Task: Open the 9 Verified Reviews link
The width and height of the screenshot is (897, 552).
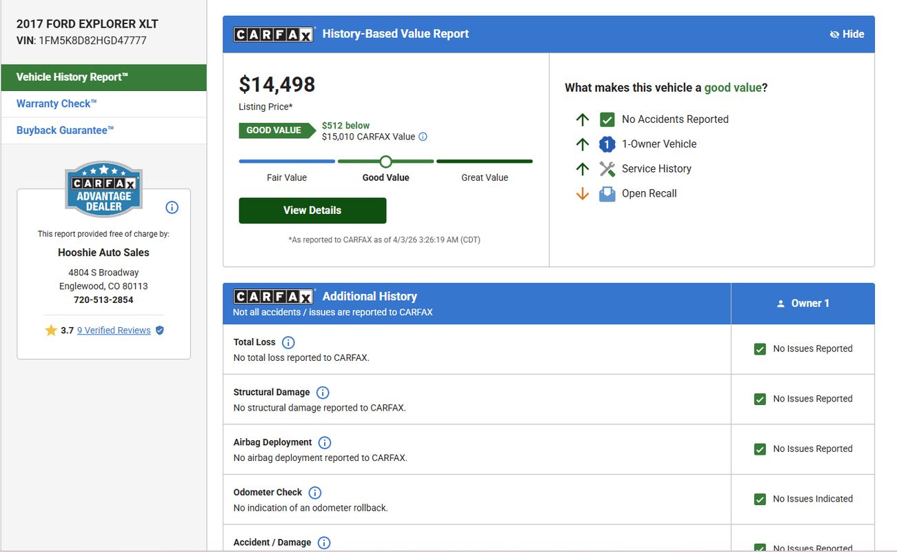Action: pyautogui.click(x=114, y=331)
